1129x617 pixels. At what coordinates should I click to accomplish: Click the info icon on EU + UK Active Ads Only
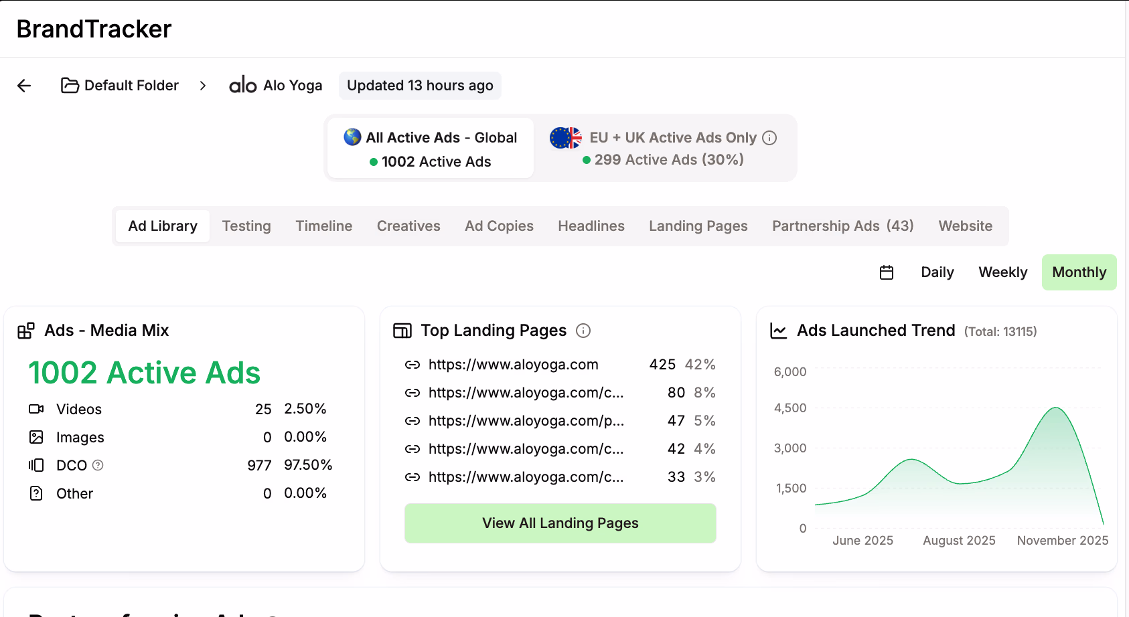coord(769,137)
